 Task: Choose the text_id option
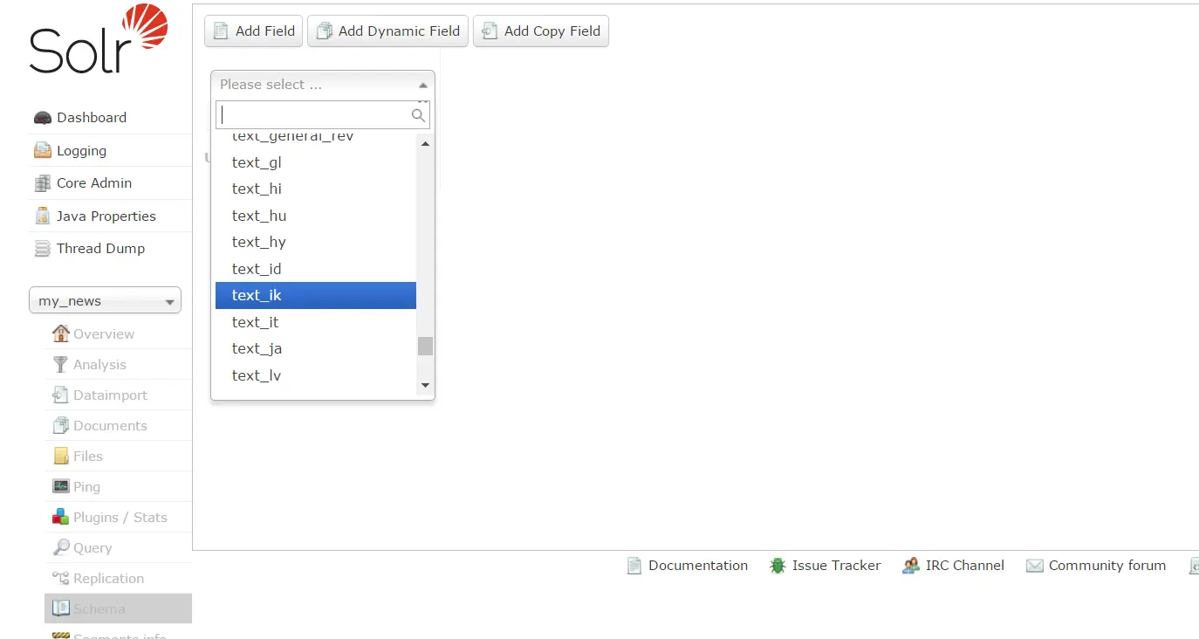click(x=316, y=269)
